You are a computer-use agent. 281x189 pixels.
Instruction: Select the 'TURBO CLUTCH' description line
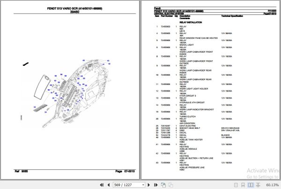187,117
